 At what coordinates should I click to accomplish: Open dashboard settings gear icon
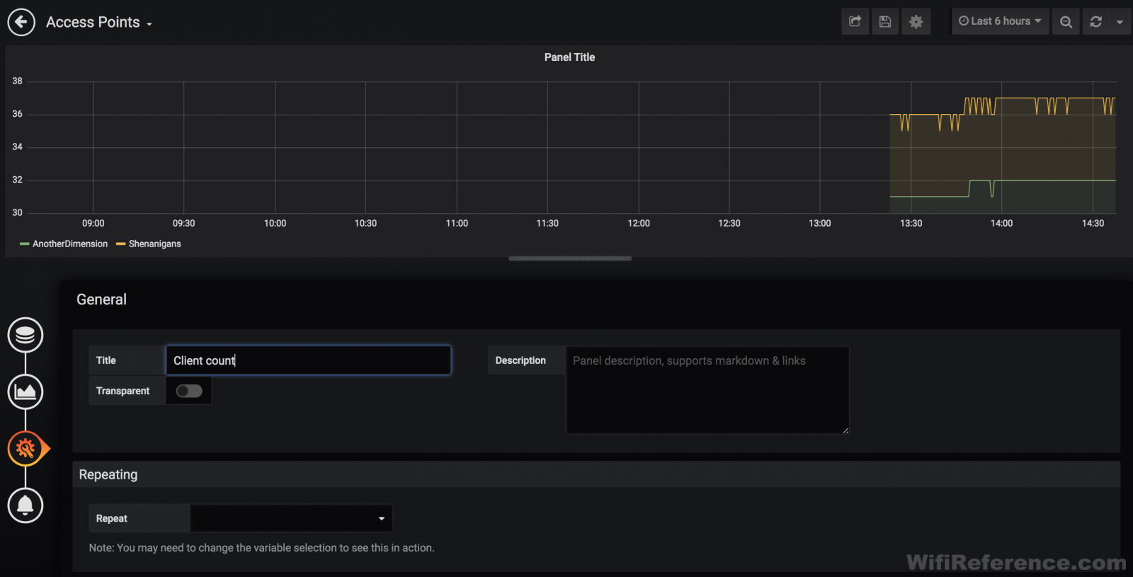tap(916, 21)
